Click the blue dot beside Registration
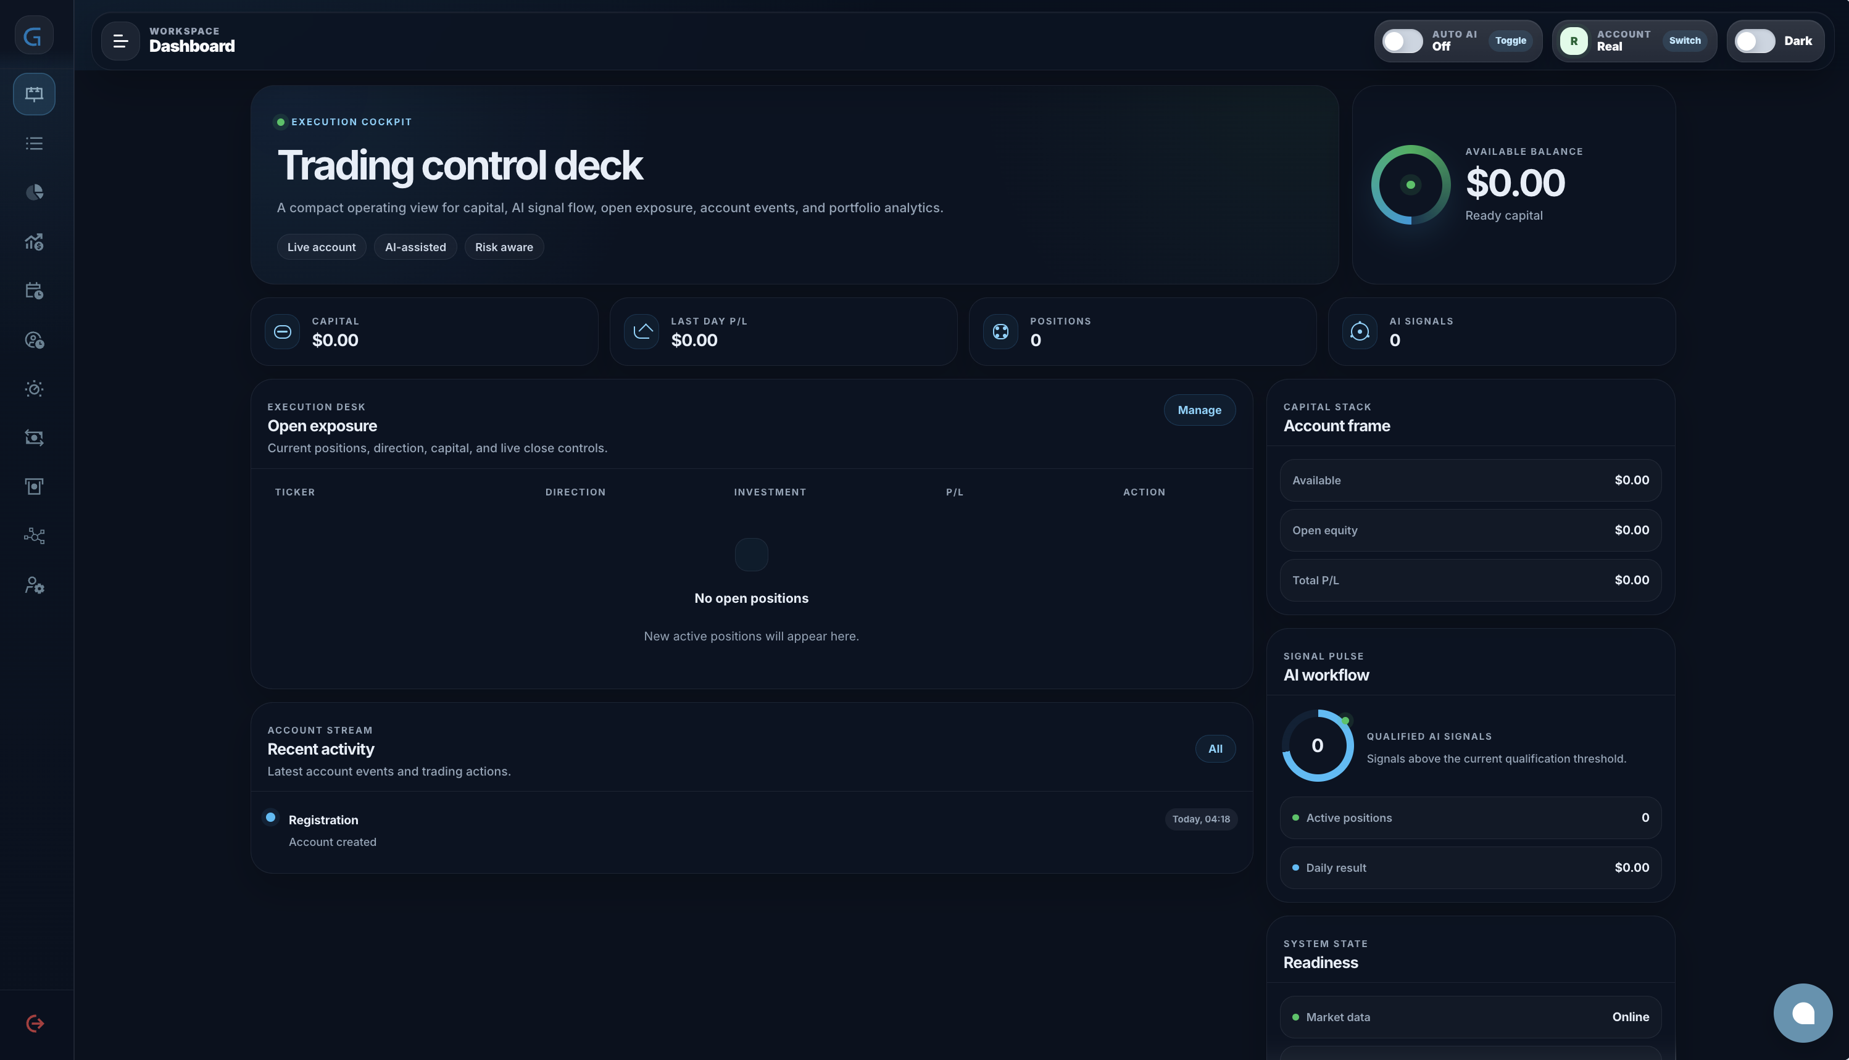1849x1060 pixels. pyautogui.click(x=271, y=817)
